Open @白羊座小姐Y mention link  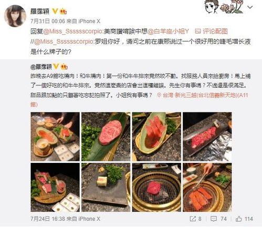169,32
